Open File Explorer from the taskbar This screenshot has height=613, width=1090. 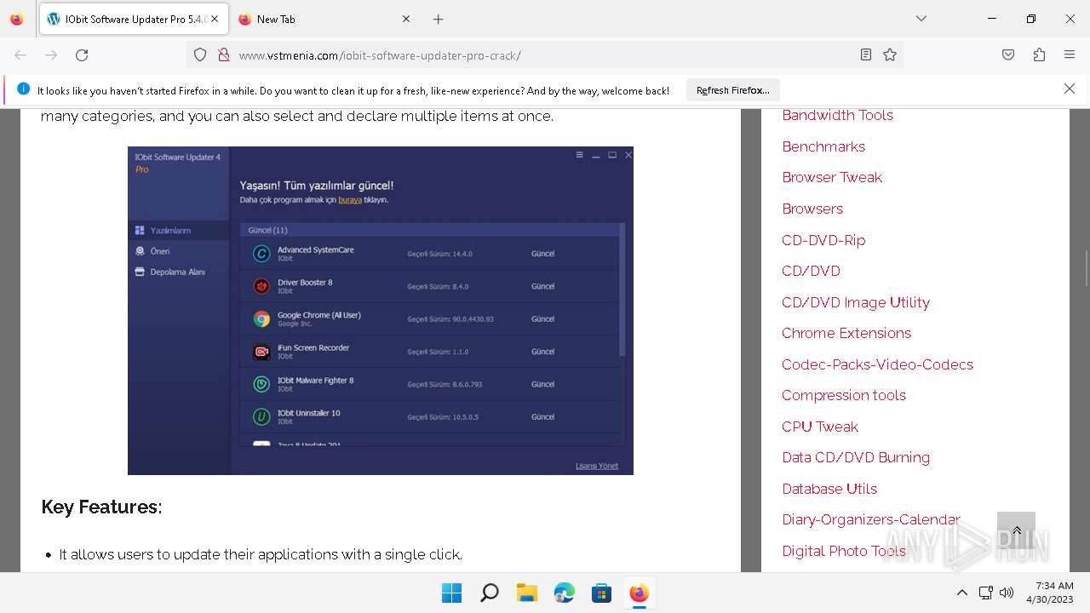526,593
